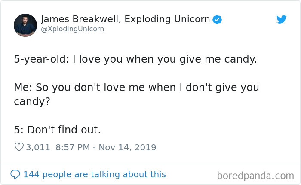This screenshot has height=185, width=301.
Task: Open 144 people are talking about this
Action: click(95, 174)
